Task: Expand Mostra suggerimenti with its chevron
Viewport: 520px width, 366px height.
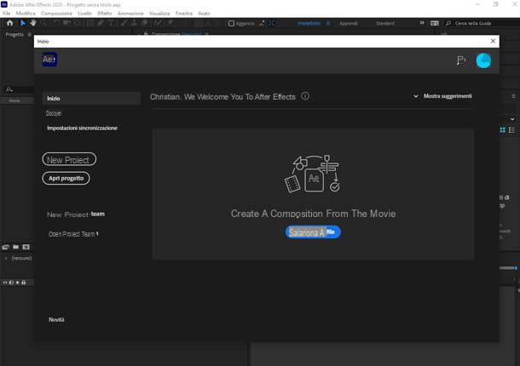Action: click(415, 96)
